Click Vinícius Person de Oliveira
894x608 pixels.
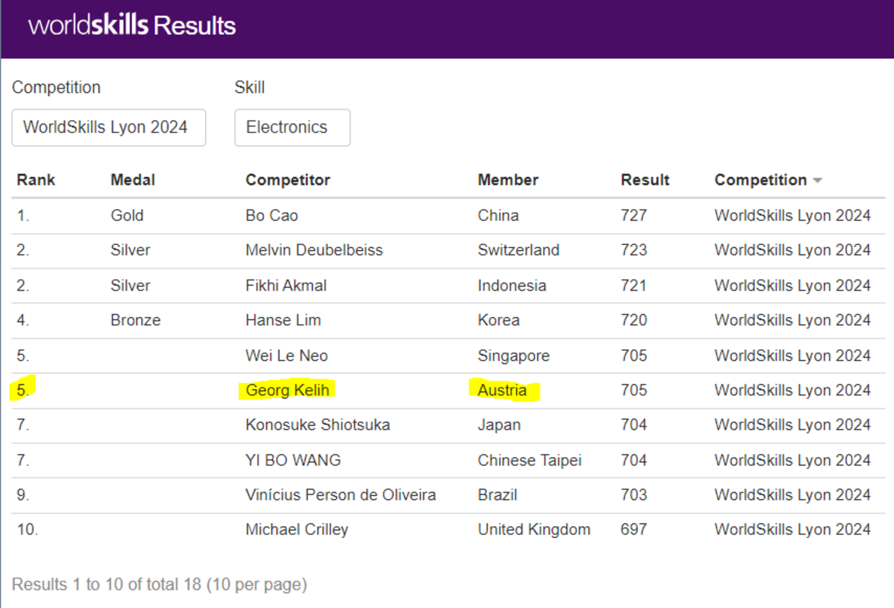click(x=340, y=495)
